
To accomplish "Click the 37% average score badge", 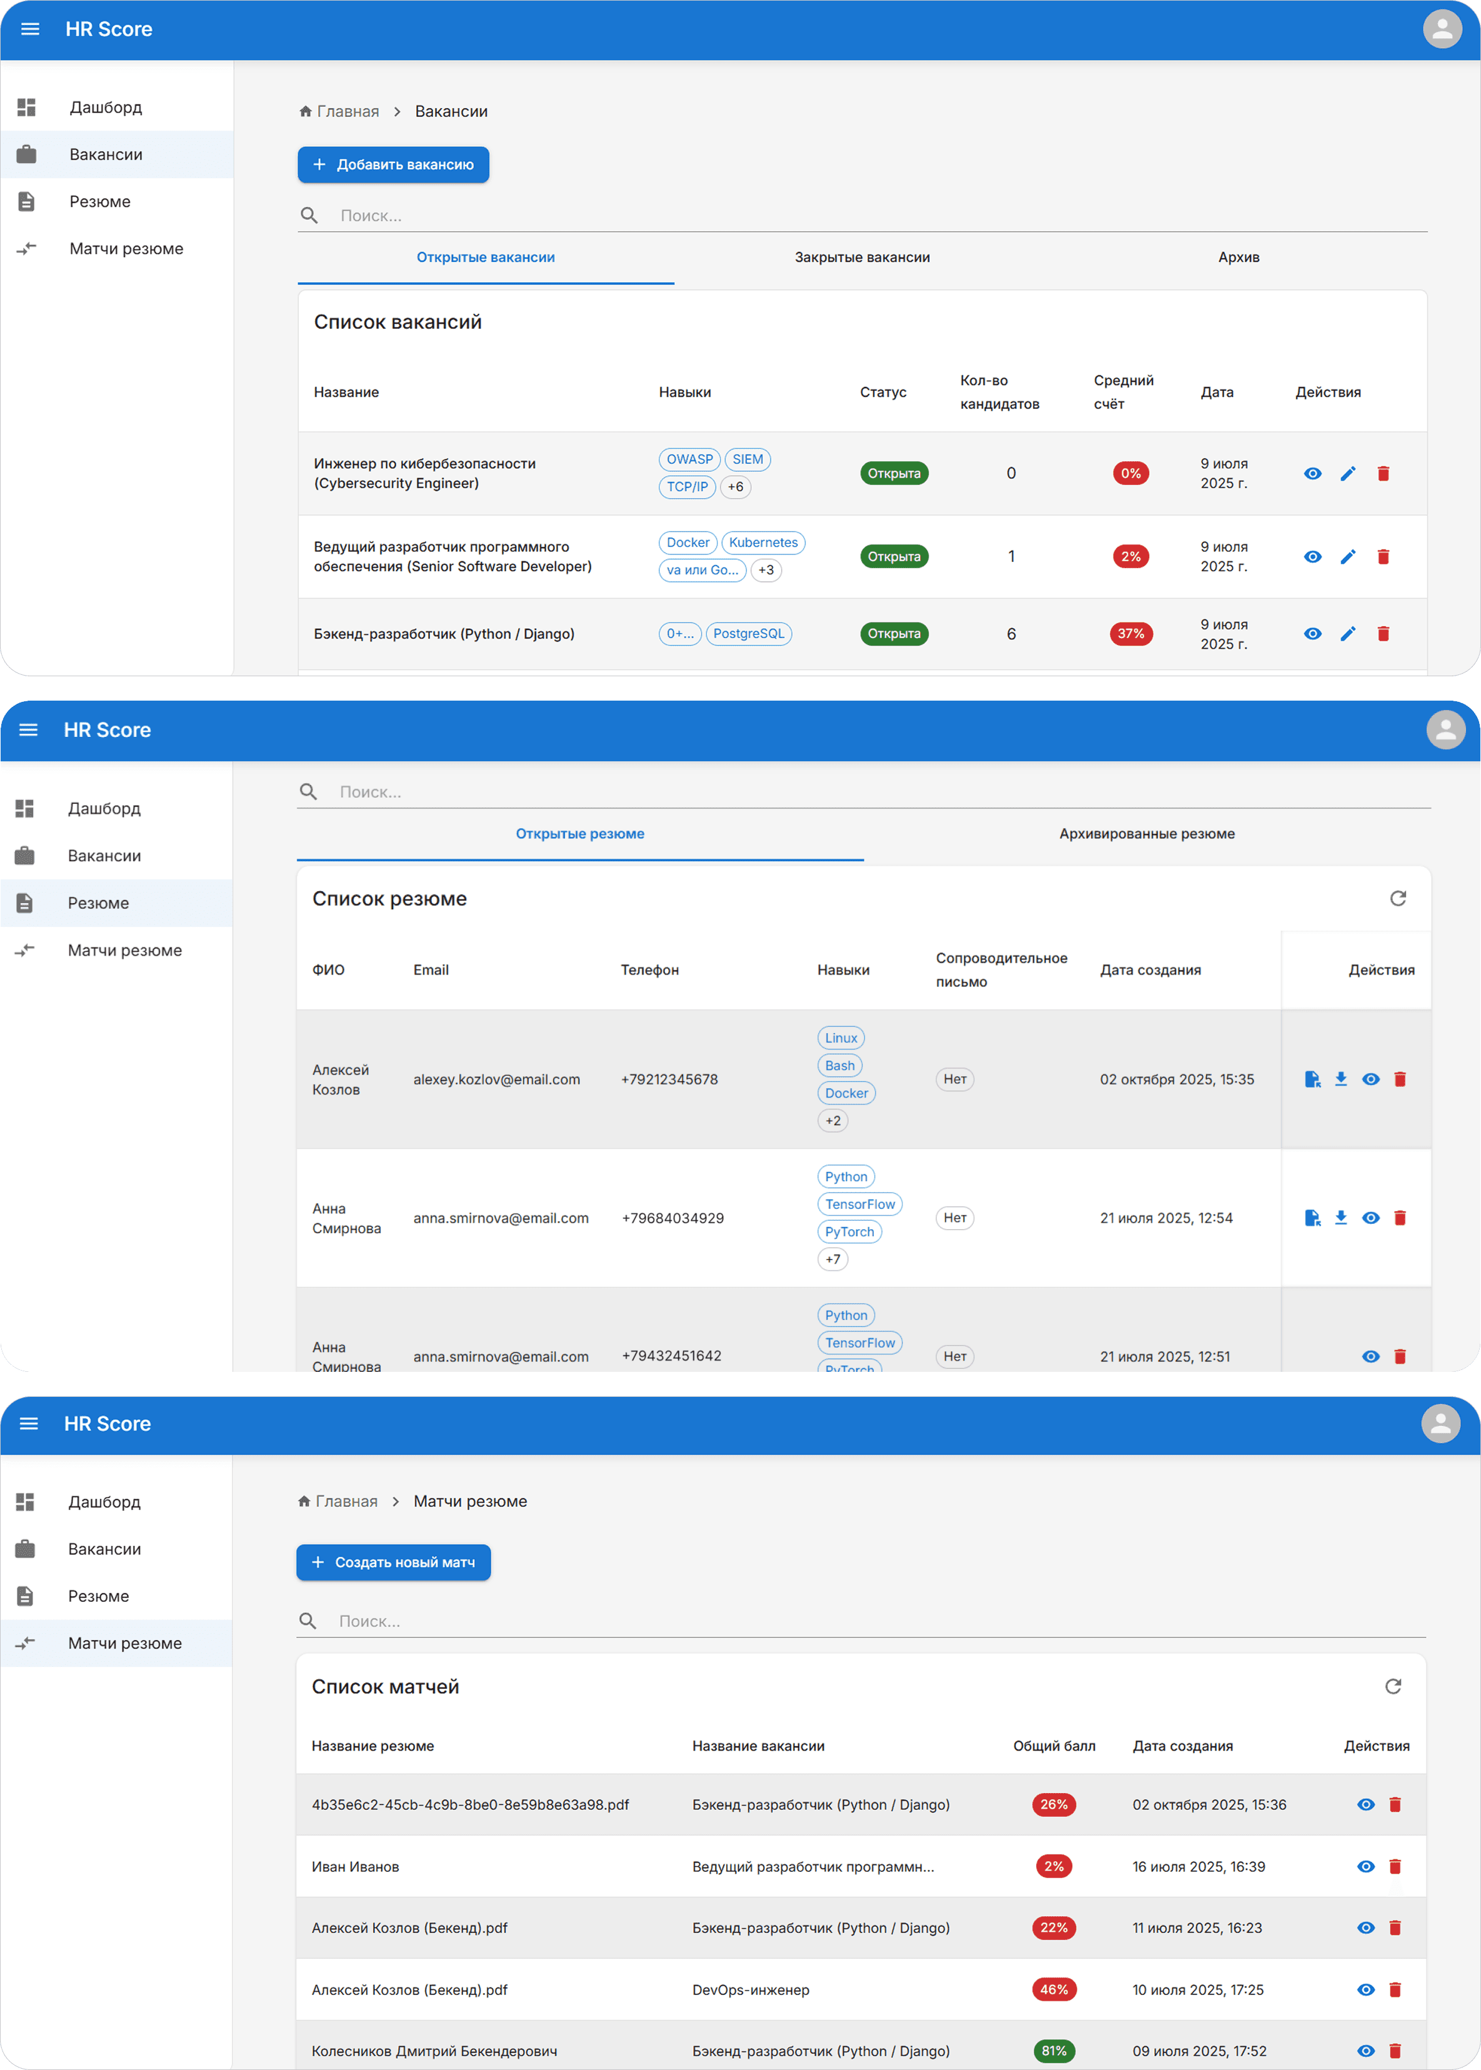I will 1131,634.
